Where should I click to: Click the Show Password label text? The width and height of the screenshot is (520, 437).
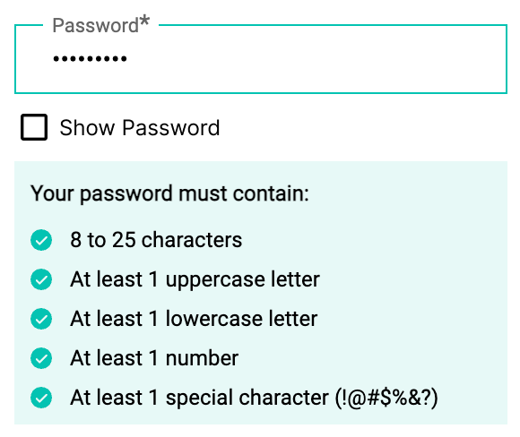click(140, 128)
